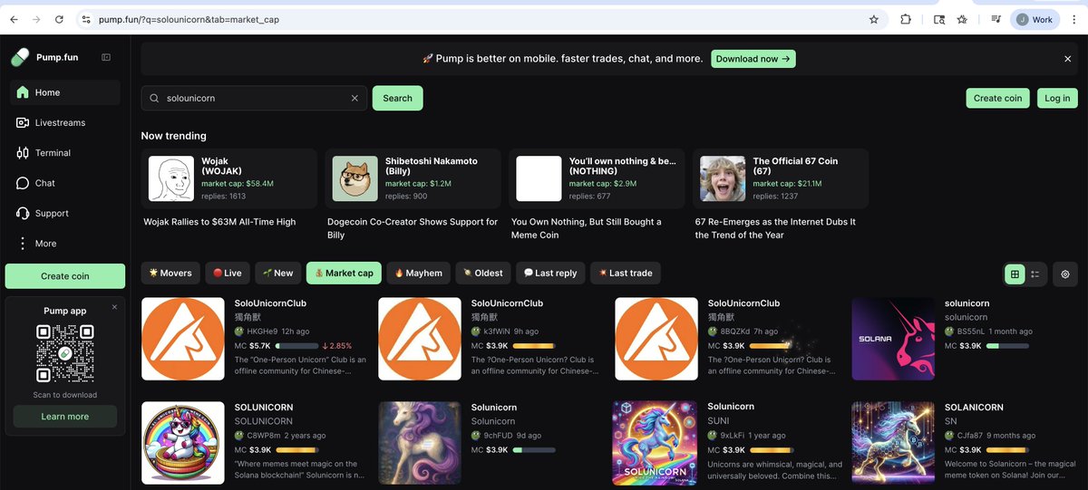Open Home in sidebar
This screenshot has height=490, width=1088.
pos(65,92)
